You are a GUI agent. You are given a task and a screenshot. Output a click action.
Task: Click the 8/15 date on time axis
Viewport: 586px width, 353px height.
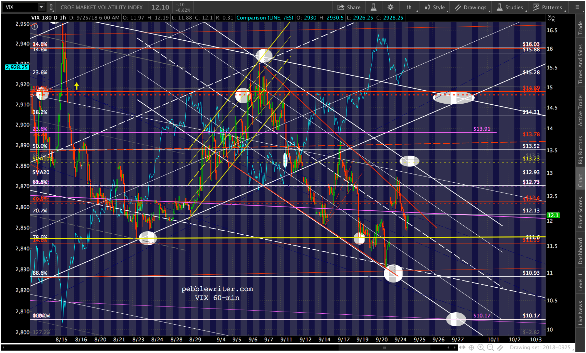pos(62,340)
